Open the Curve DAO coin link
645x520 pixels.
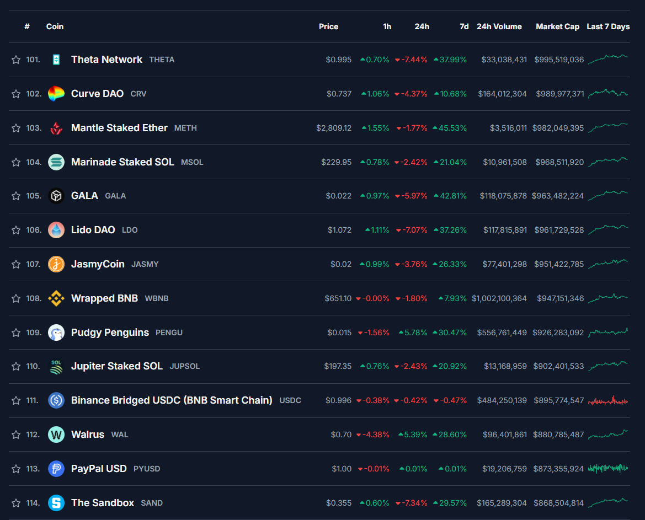point(97,94)
